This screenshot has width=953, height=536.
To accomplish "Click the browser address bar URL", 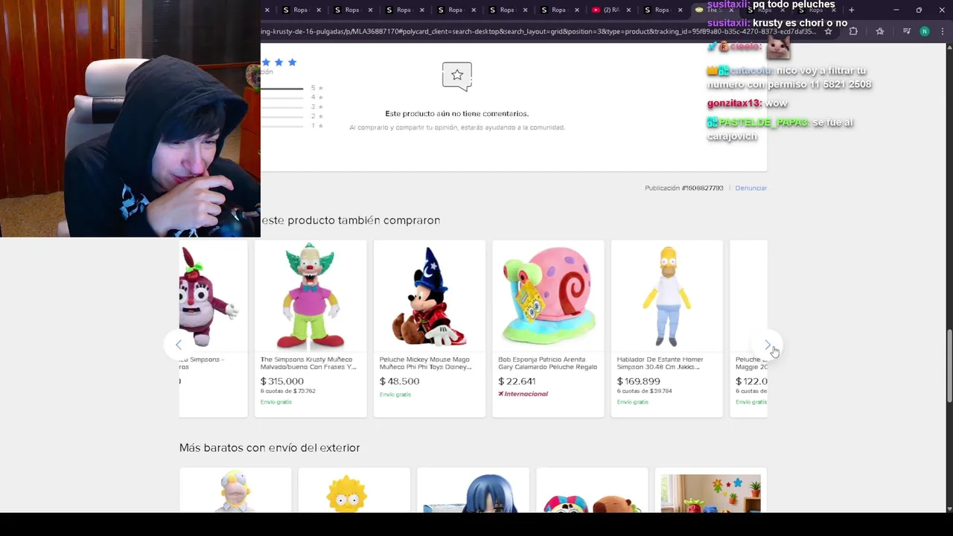I will (x=538, y=31).
